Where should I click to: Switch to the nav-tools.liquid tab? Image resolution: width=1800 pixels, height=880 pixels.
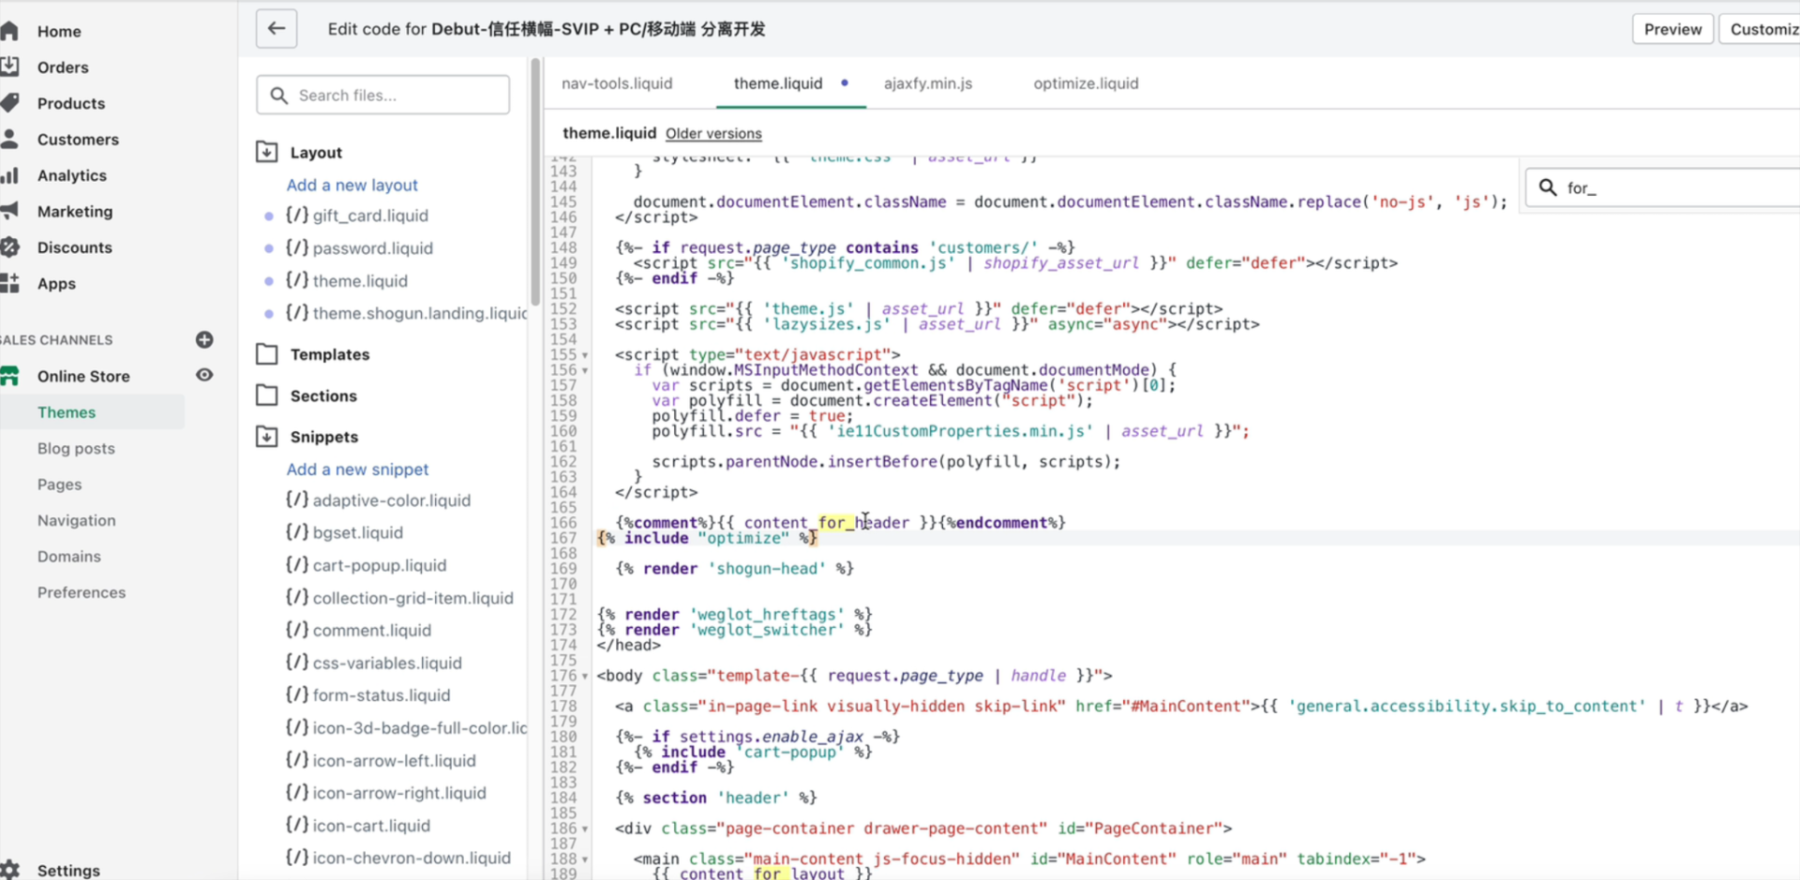(617, 83)
